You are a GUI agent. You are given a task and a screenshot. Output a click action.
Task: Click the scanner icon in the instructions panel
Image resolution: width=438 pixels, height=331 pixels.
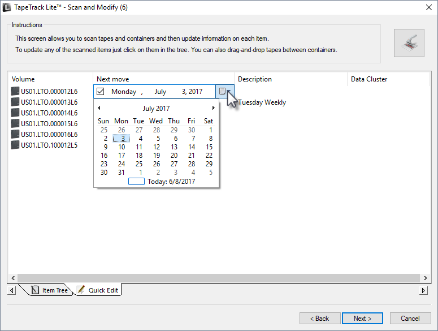[x=409, y=43]
